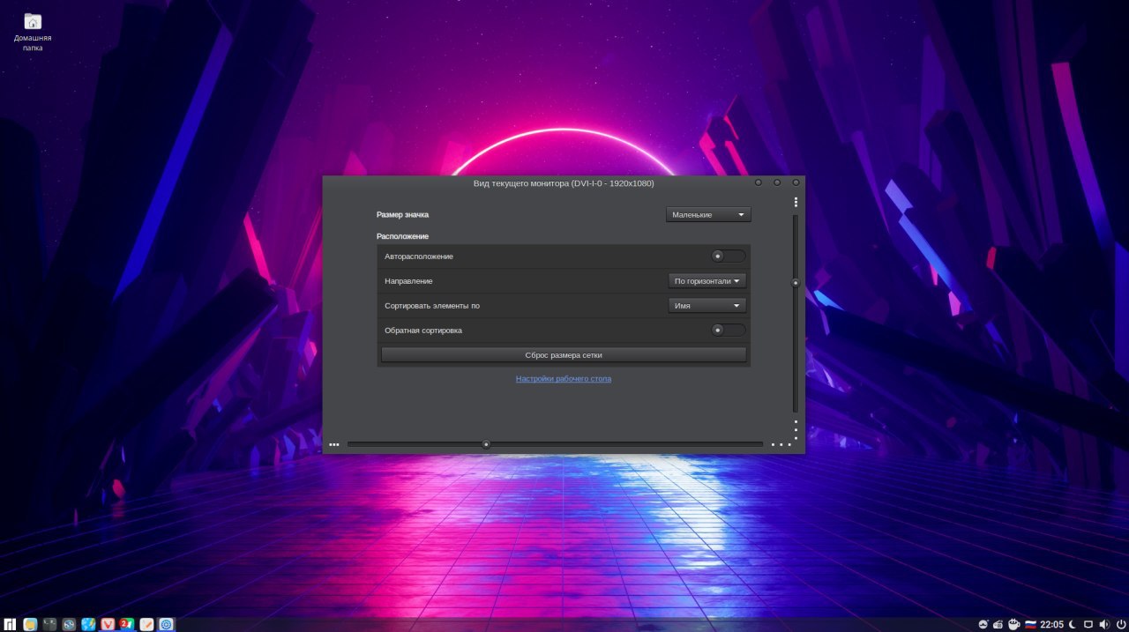Viewport: 1129px width, 632px height.
Task: Open Направление dropdown showing По горизонтали
Action: [707, 280]
